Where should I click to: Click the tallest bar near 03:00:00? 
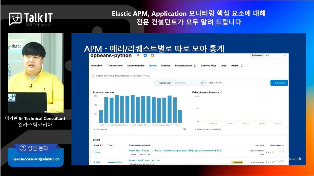(133, 109)
